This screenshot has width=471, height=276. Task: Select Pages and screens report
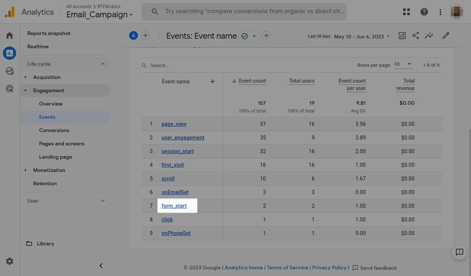62,144
